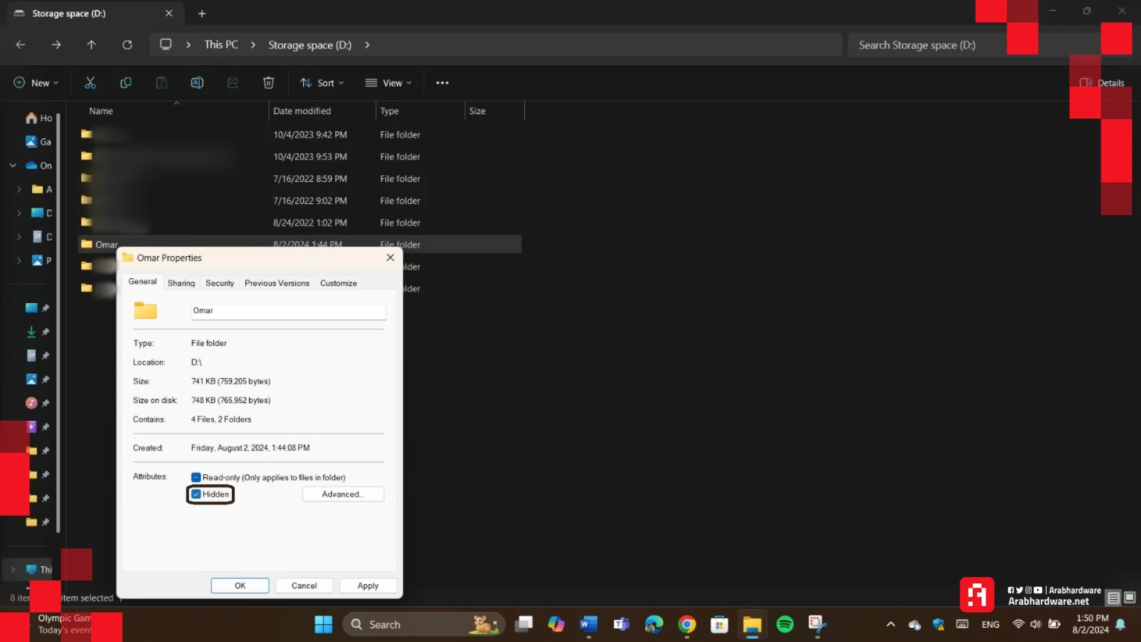Image resolution: width=1141 pixels, height=642 pixels.
Task: Toggle the Hidden attribute checkbox
Action: 196,494
